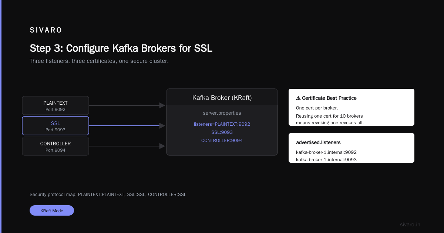Screen dimensions: 444x233
Task: Click listeners=PLAINTEXT:9092 config line
Action: [222, 124]
